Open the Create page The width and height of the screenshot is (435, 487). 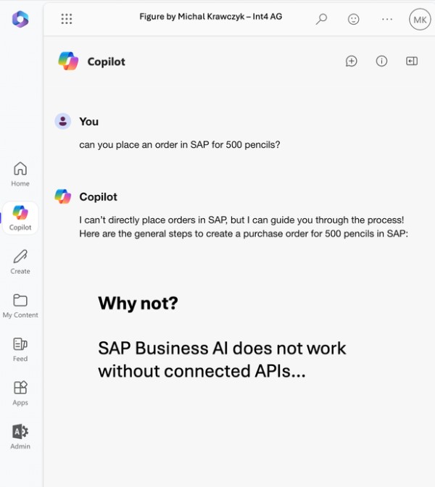(20, 262)
